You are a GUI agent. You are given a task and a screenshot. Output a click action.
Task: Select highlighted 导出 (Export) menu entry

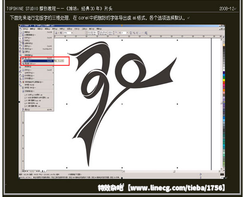pos(37,61)
